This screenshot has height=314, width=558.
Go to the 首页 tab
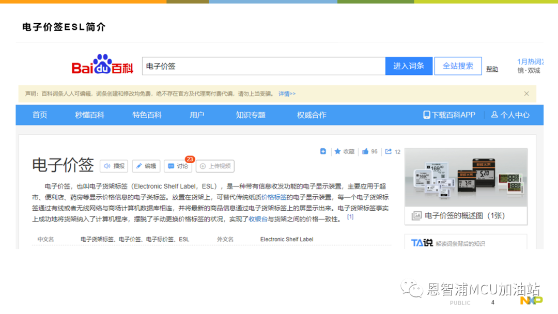tap(40, 115)
